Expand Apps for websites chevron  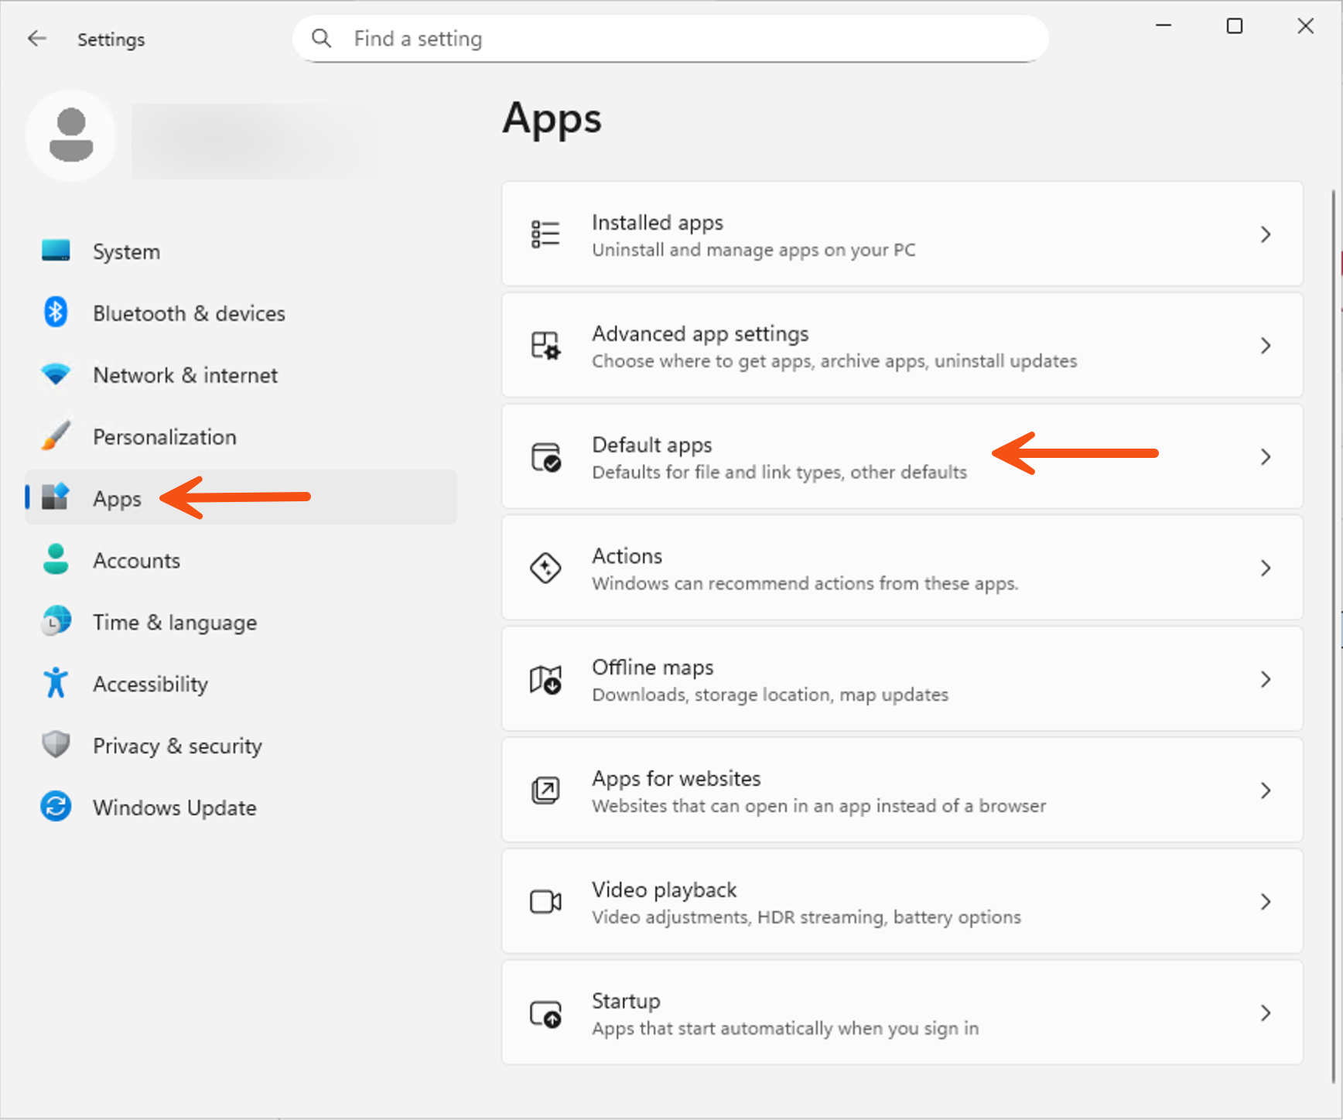1266,790
